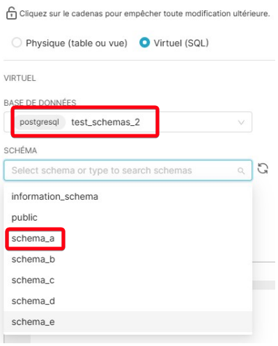Screen dimensions: 278x346
Task: Click the VIRTUEL section heading
Action: click(20, 78)
